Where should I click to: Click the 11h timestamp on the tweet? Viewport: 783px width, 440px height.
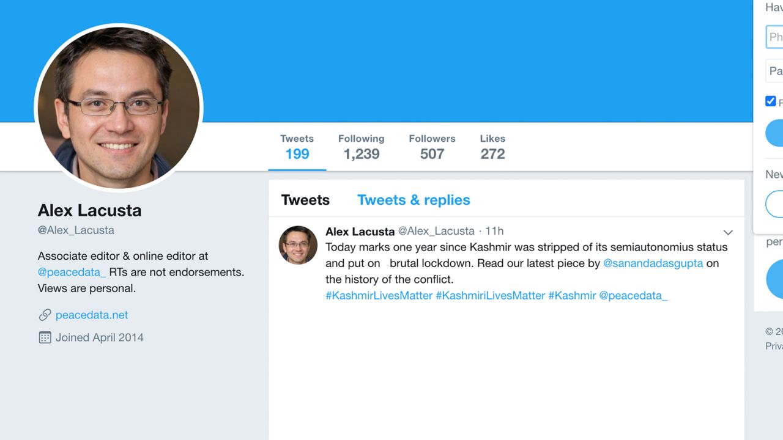pyautogui.click(x=494, y=231)
